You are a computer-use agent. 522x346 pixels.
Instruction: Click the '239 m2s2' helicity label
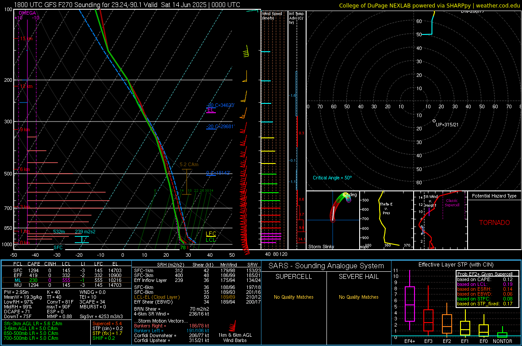coord(85,232)
